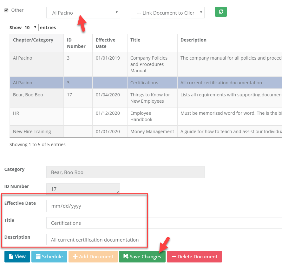Image resolution: width=282 pixels, height=265 pixels.
Task: Focus the Description text field
Action: click(x=159, y=240)
